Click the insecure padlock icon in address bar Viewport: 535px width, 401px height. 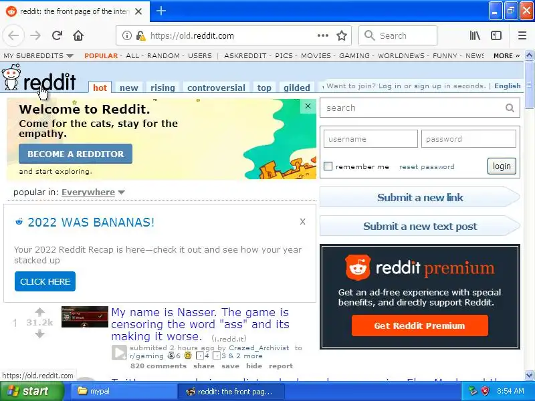click(140, 35)
